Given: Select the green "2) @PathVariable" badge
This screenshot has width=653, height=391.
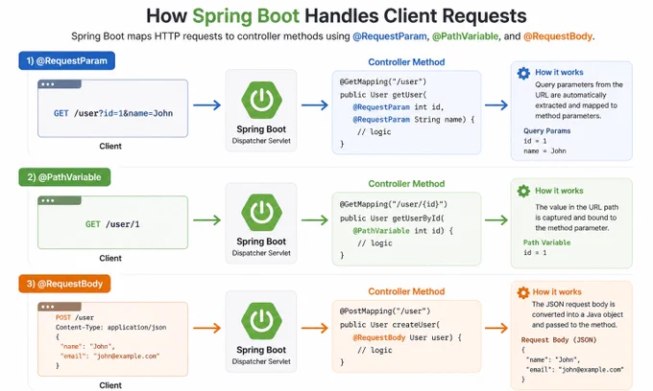Looking at the screenshot, I should tap(64, 177).
